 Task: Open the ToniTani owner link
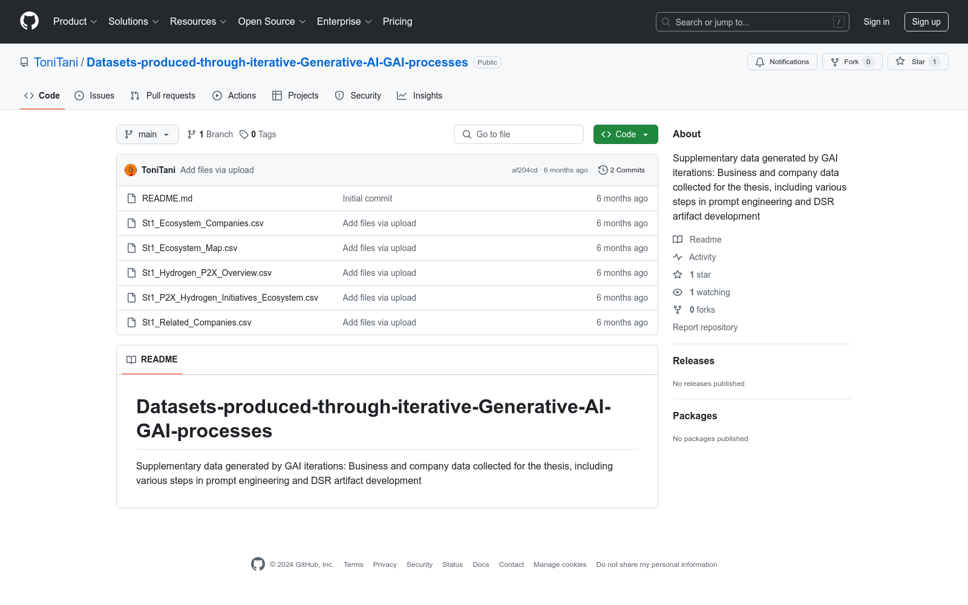coord(56,62)
